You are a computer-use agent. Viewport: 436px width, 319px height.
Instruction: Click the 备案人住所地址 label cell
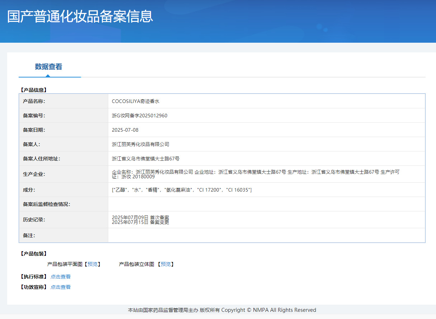click(63, 159)
